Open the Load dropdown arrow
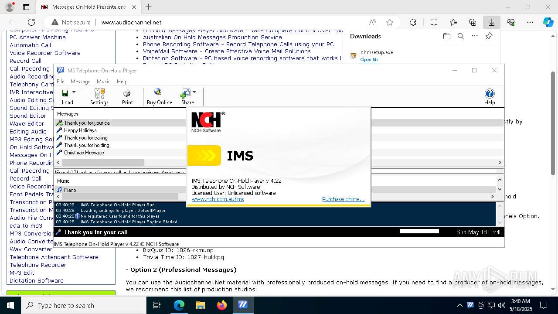The image size is (558, 314). tap(74, 92)
